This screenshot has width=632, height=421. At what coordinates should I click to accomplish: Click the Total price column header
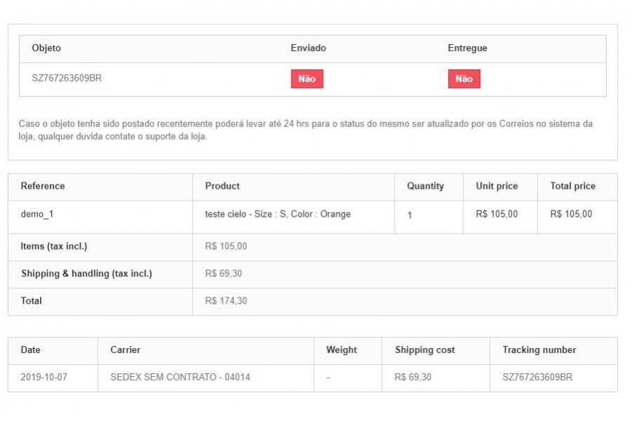coord(573,186)
